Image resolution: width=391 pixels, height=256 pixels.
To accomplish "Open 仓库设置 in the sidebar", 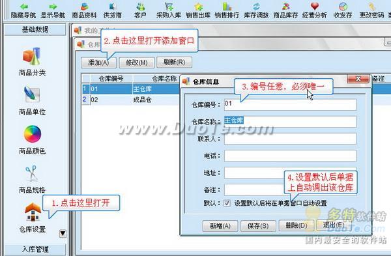I will 32,218.
